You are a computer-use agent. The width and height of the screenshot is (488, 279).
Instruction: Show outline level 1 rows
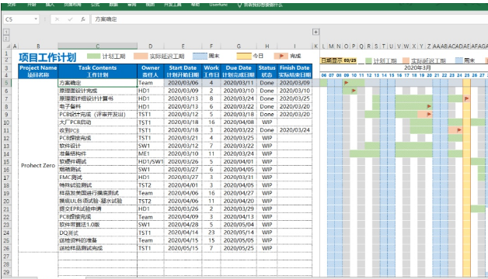click(x=6, y=32)
